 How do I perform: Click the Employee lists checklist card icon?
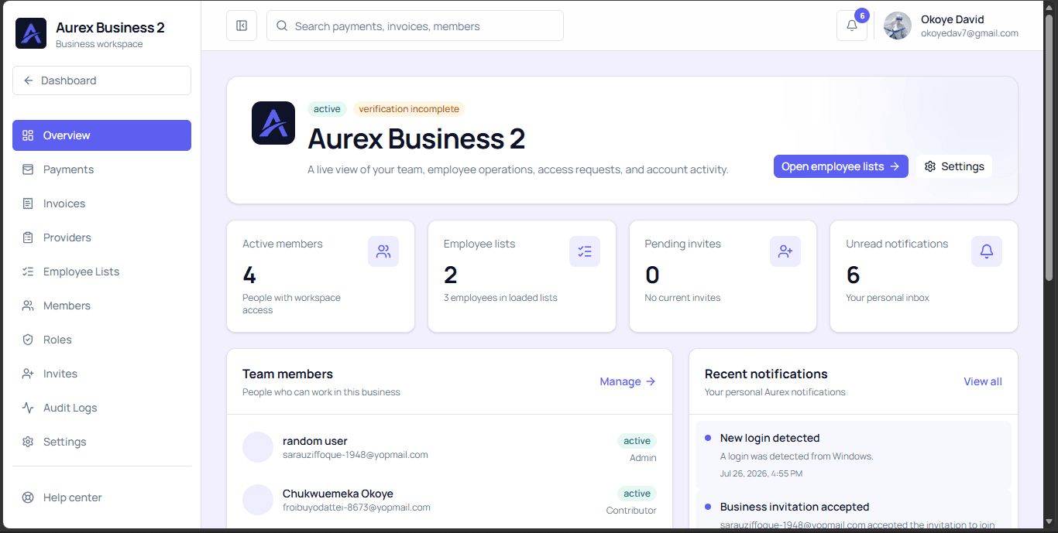[585, 251]
